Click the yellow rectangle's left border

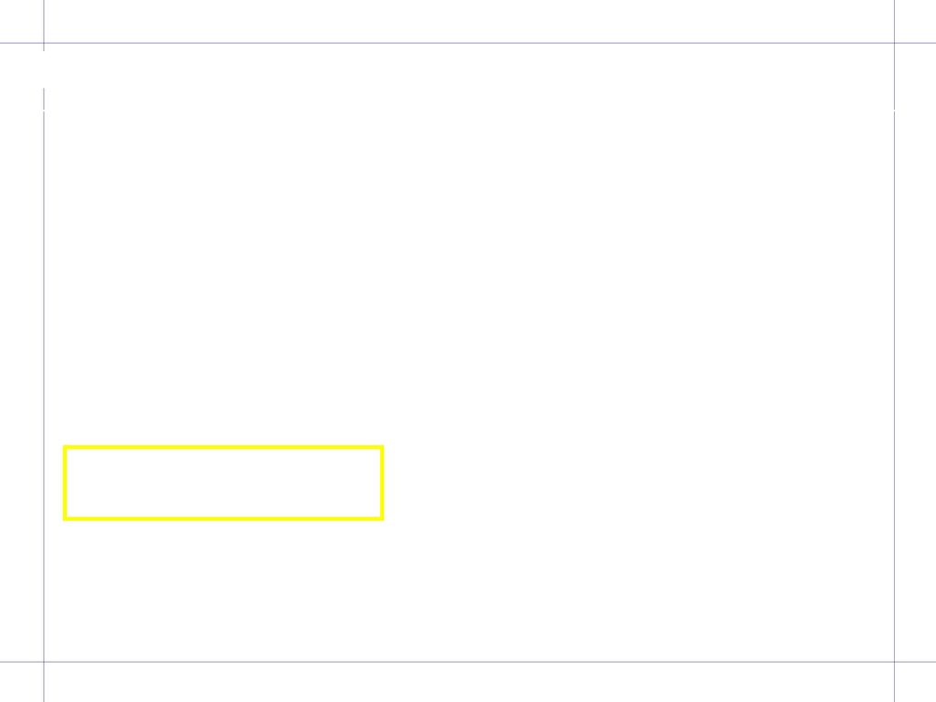click(65, 483)
